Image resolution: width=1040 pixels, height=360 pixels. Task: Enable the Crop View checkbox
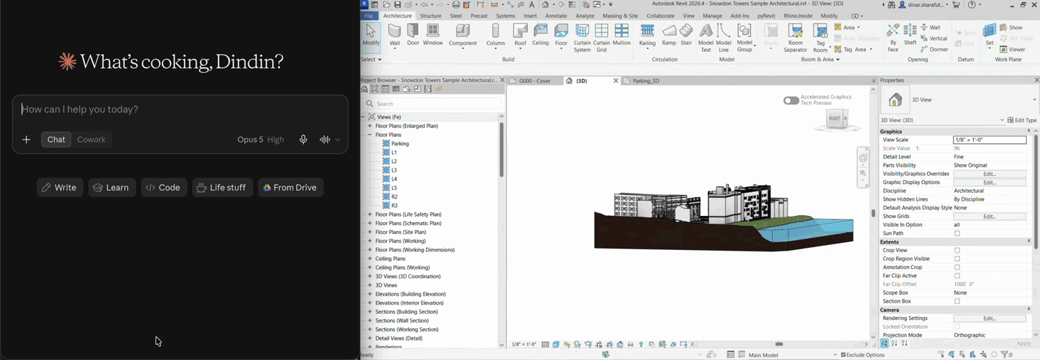tap(957, 251)
